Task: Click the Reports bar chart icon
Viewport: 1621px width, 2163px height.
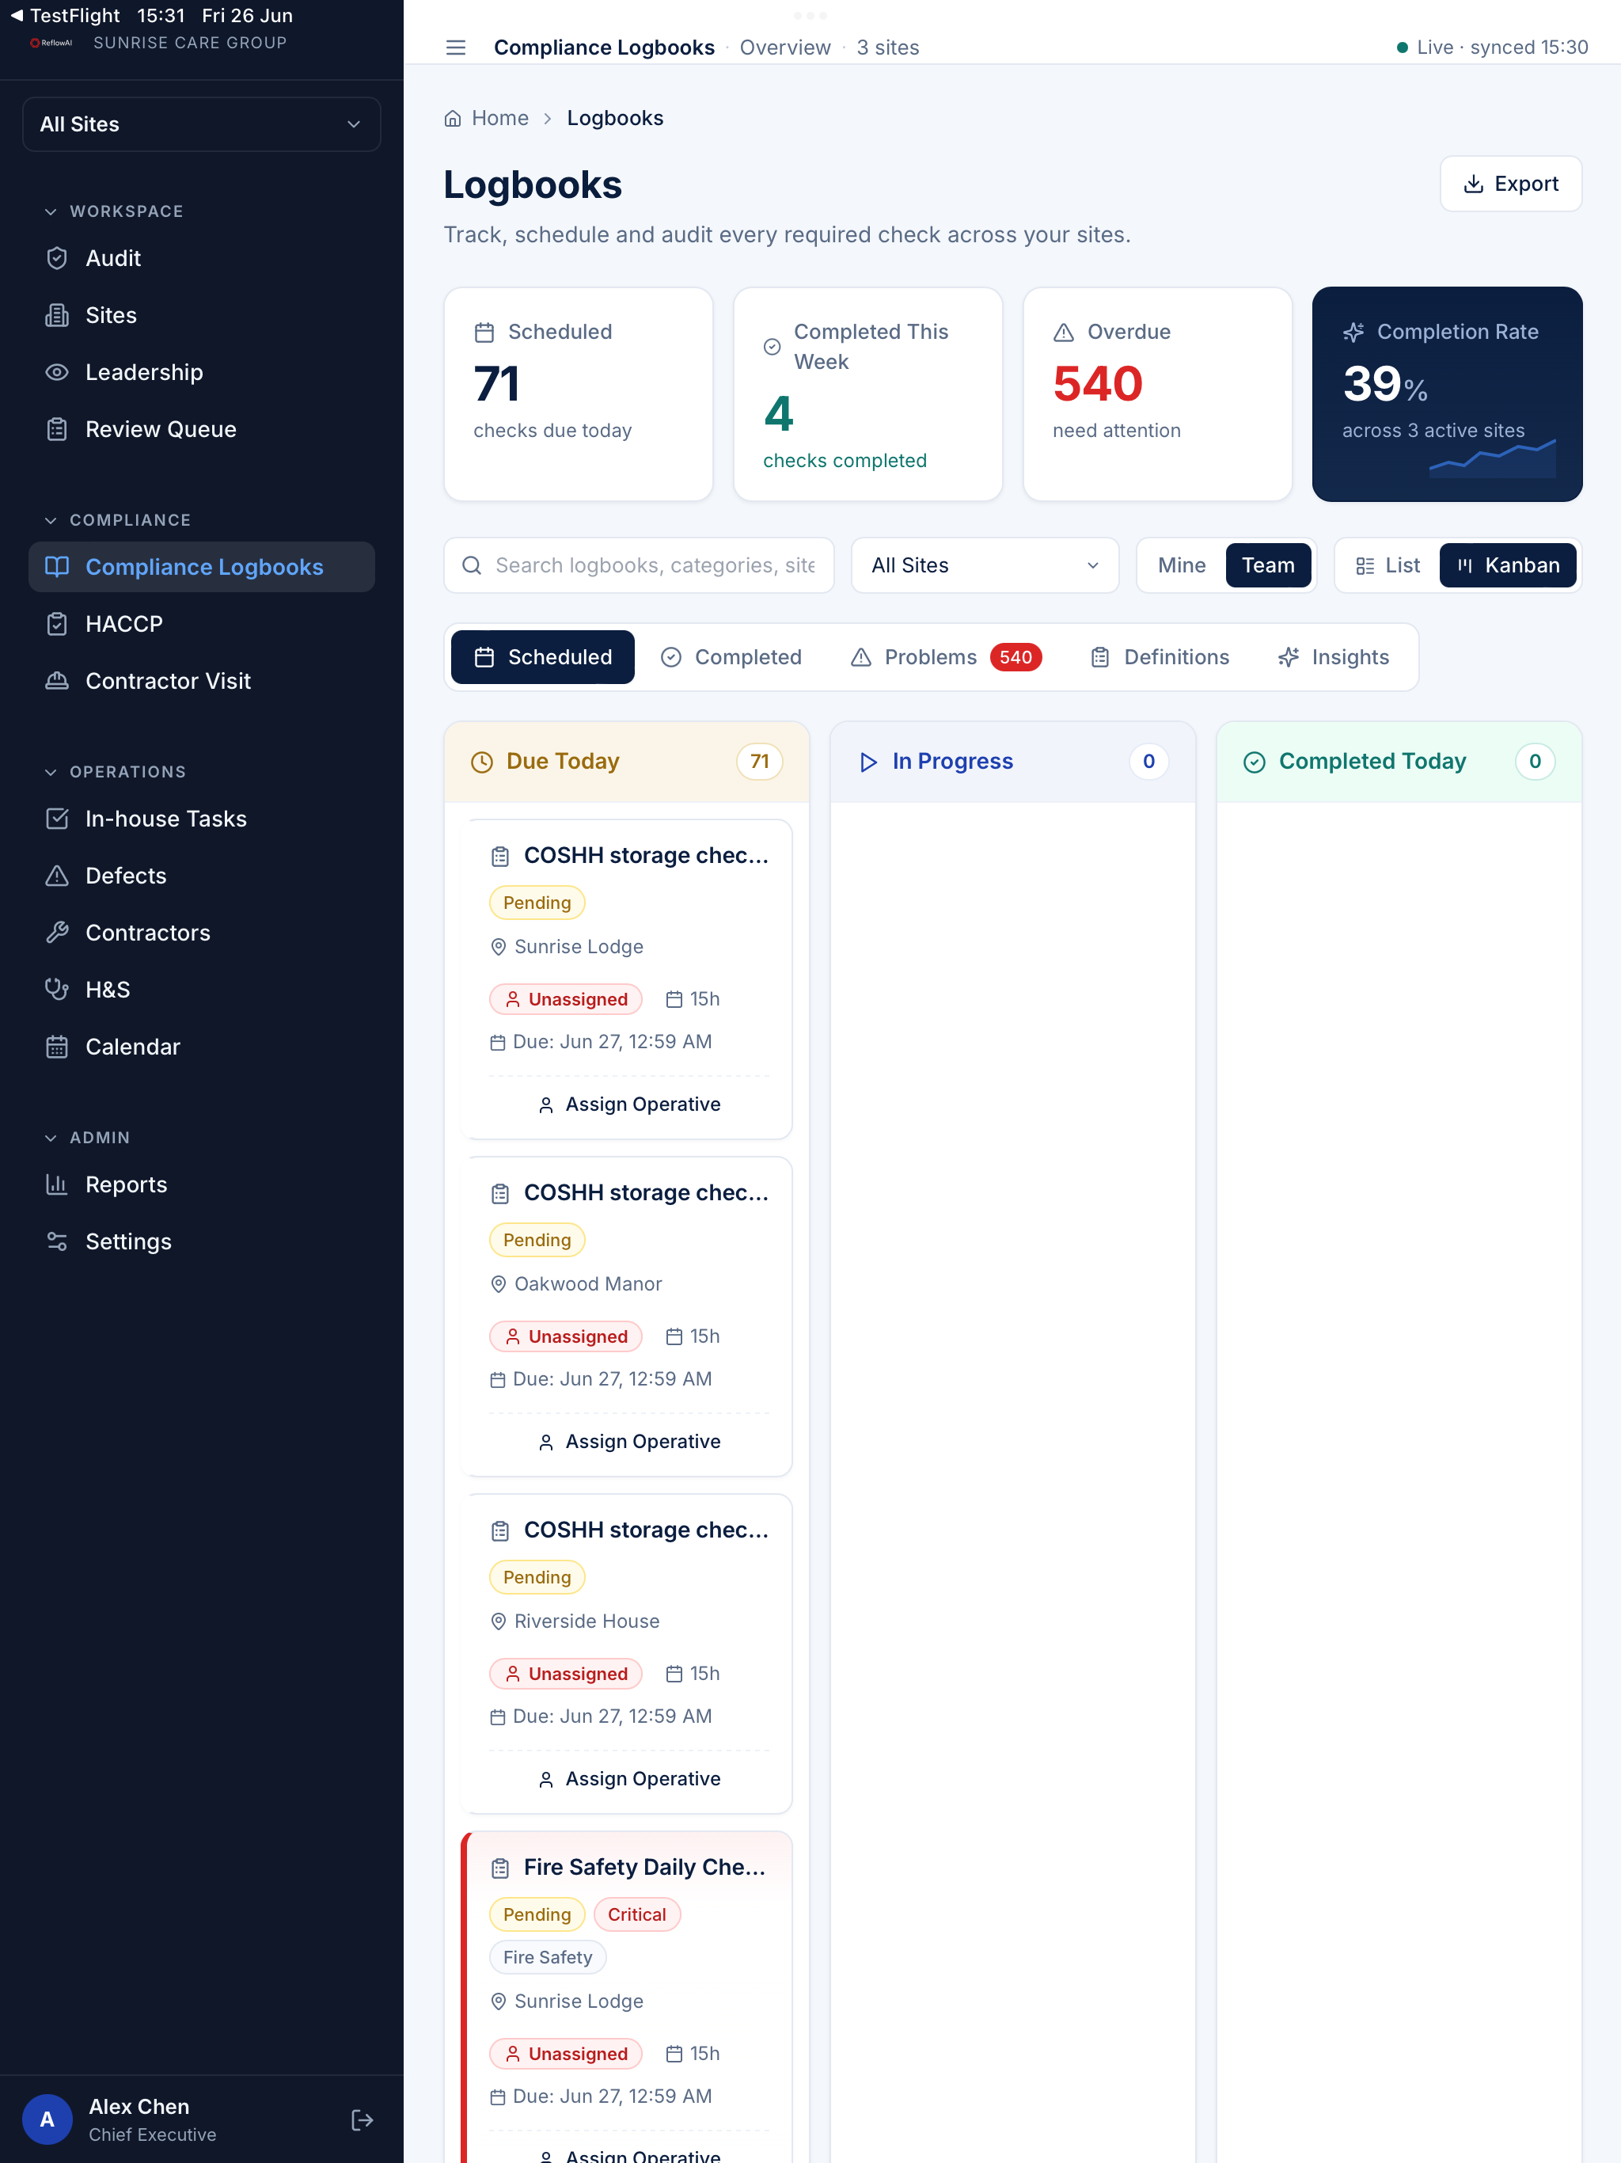Action: coord(57,1184)
